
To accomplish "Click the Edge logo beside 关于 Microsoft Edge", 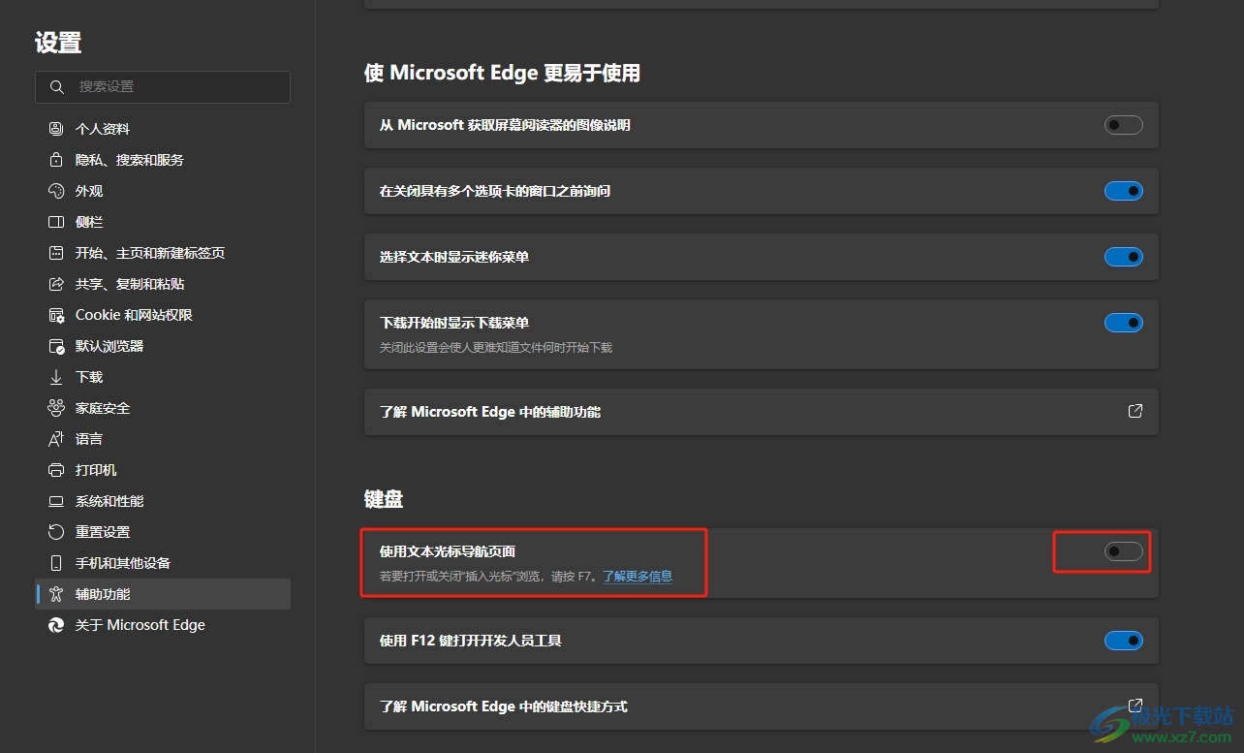I will pyautogui.click(x=56, y=625).
